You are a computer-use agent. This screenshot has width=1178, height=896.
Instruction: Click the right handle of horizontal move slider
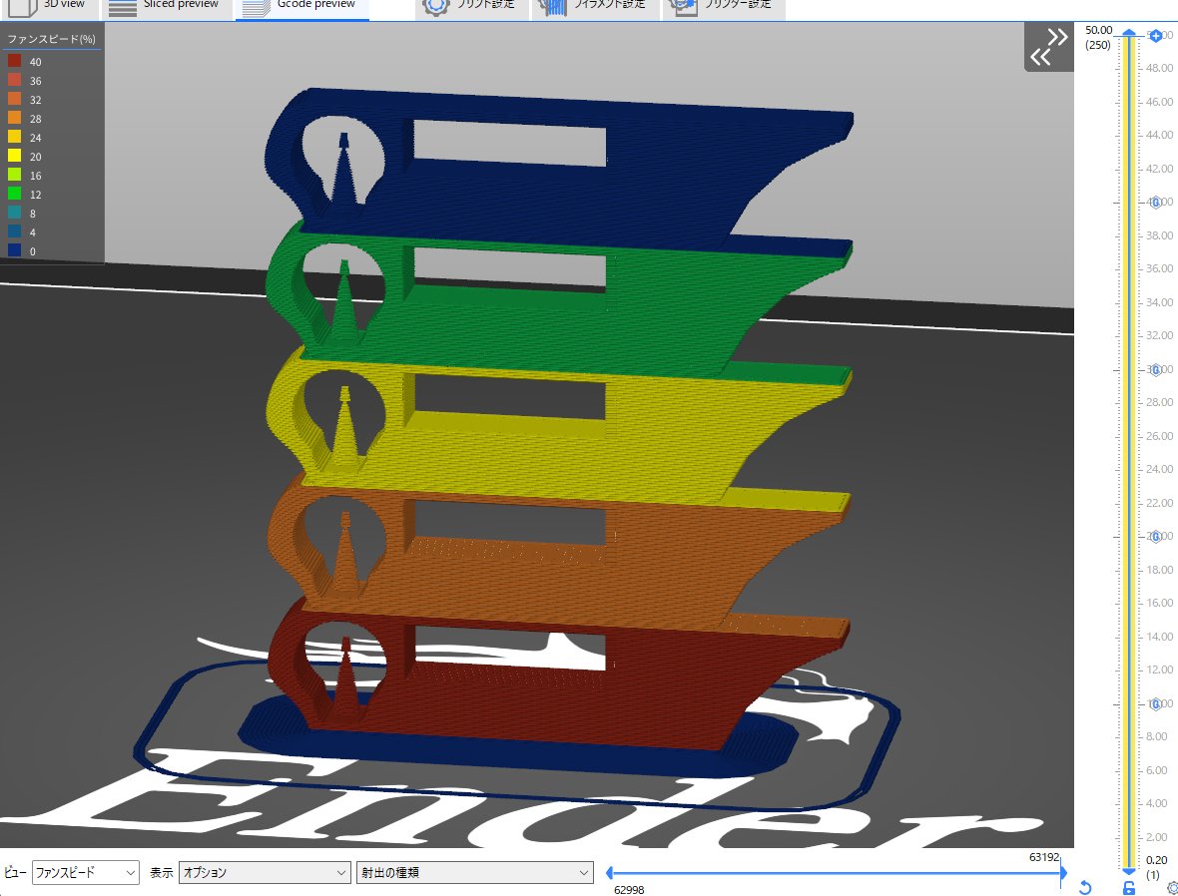pyautogui.click(x=1063, y=873)
